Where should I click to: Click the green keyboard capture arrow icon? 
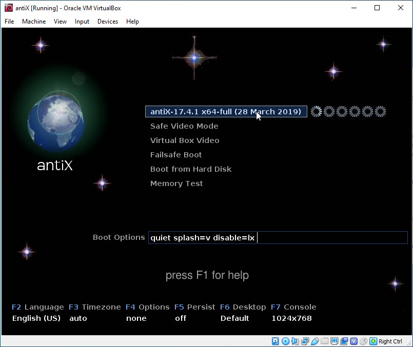tap(373, 341)
